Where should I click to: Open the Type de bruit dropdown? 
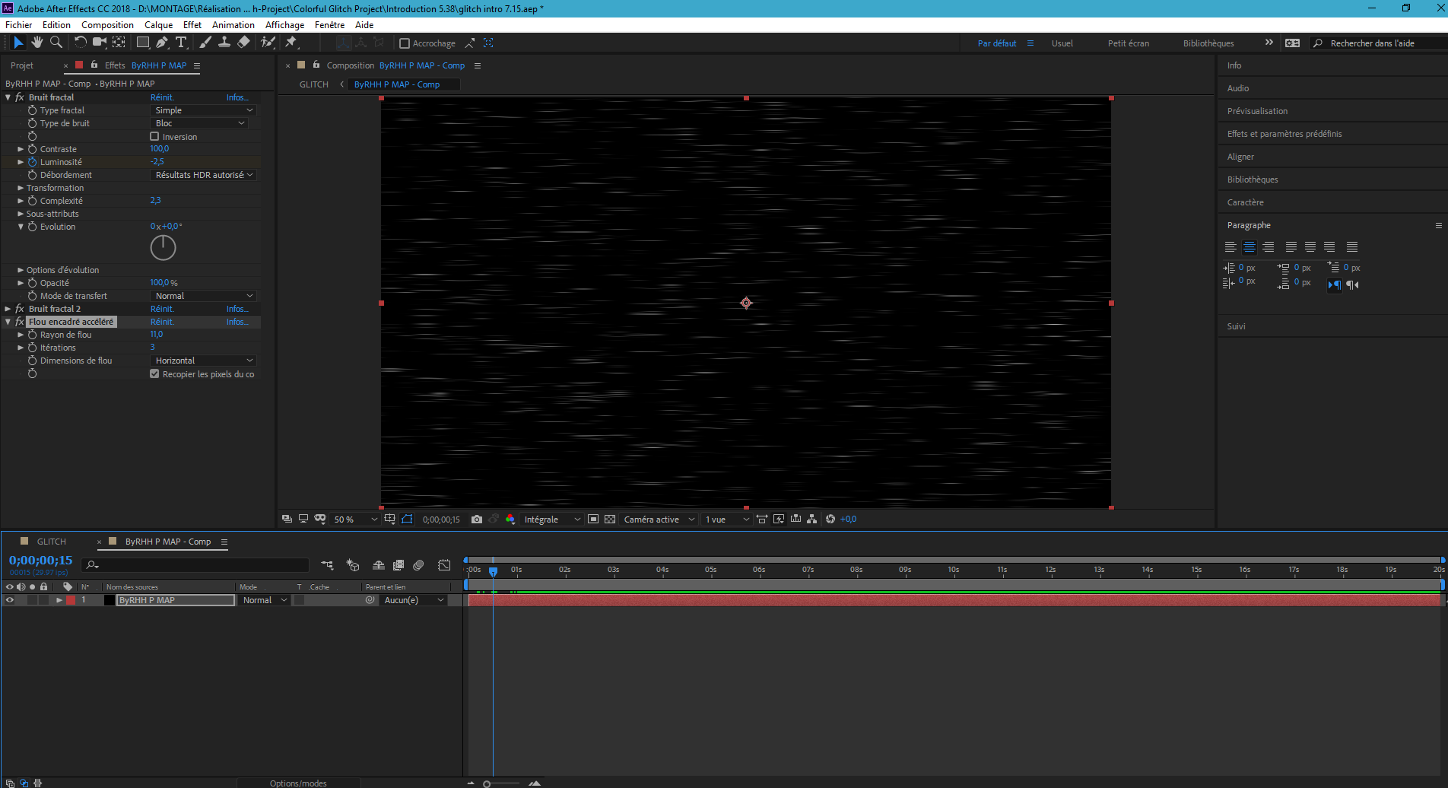click(199, 123)
